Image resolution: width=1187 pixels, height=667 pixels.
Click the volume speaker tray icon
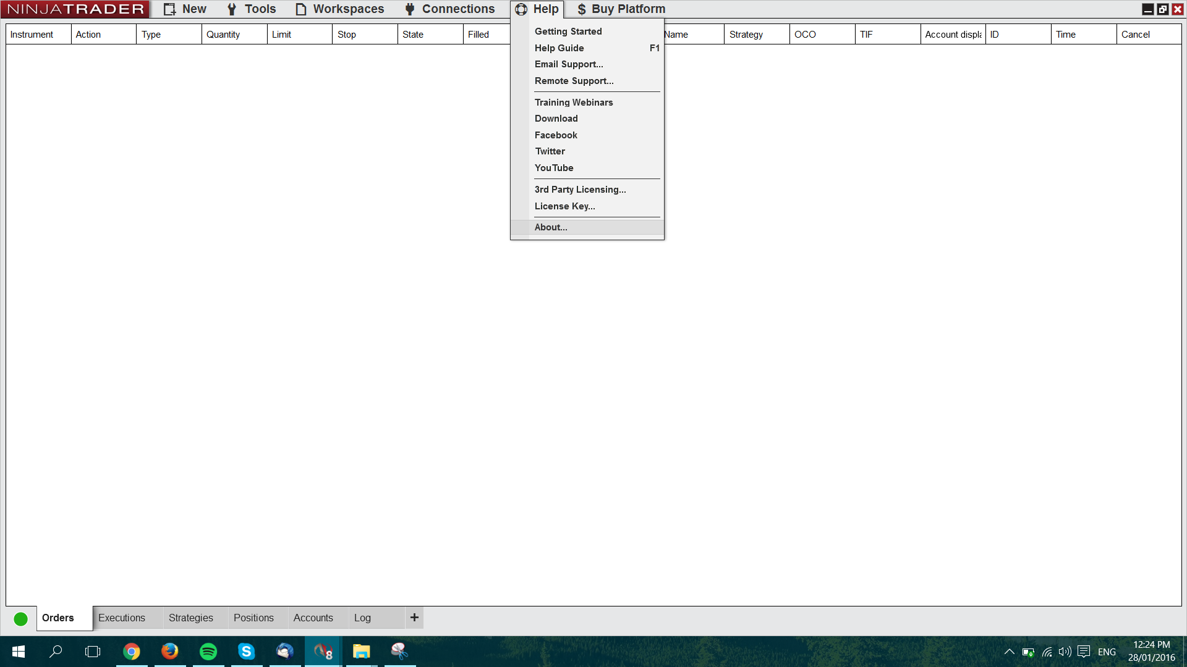(1065, 652)
